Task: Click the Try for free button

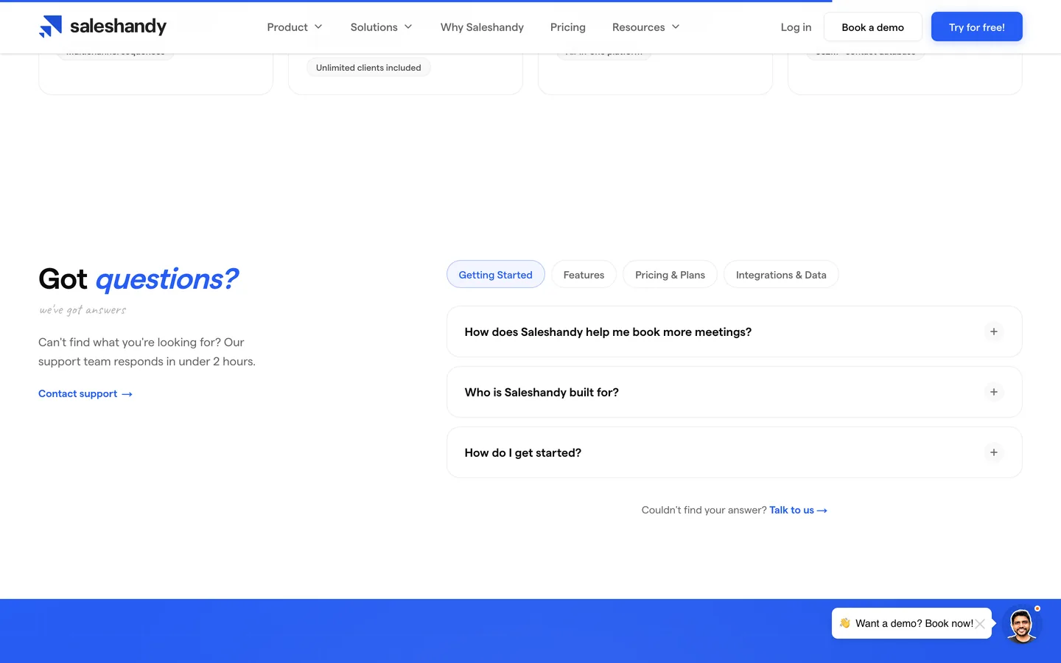Action: tap(977, 27)
